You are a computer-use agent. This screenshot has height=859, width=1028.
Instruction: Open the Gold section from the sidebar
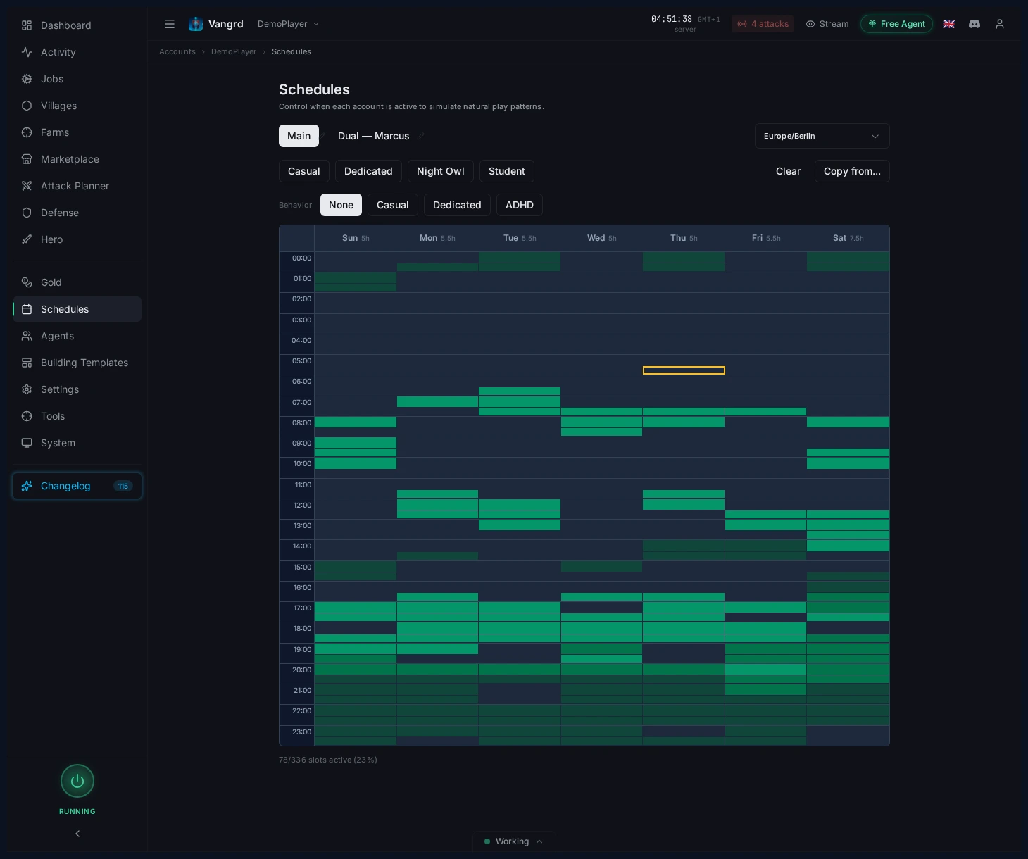[51, 282]
